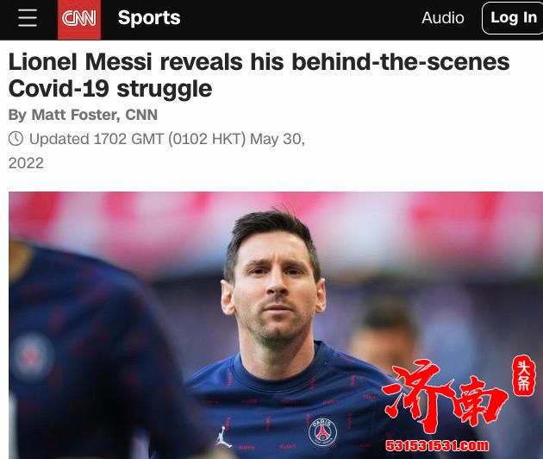Click "Lionel Messi" name in the headline
Viewport: 543px width, 459px height.
pyautogui.click(x=80, y=62)
